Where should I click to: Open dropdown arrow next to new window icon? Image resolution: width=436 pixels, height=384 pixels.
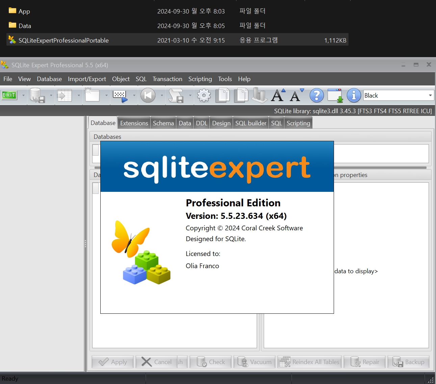click(x=106, y=95)
